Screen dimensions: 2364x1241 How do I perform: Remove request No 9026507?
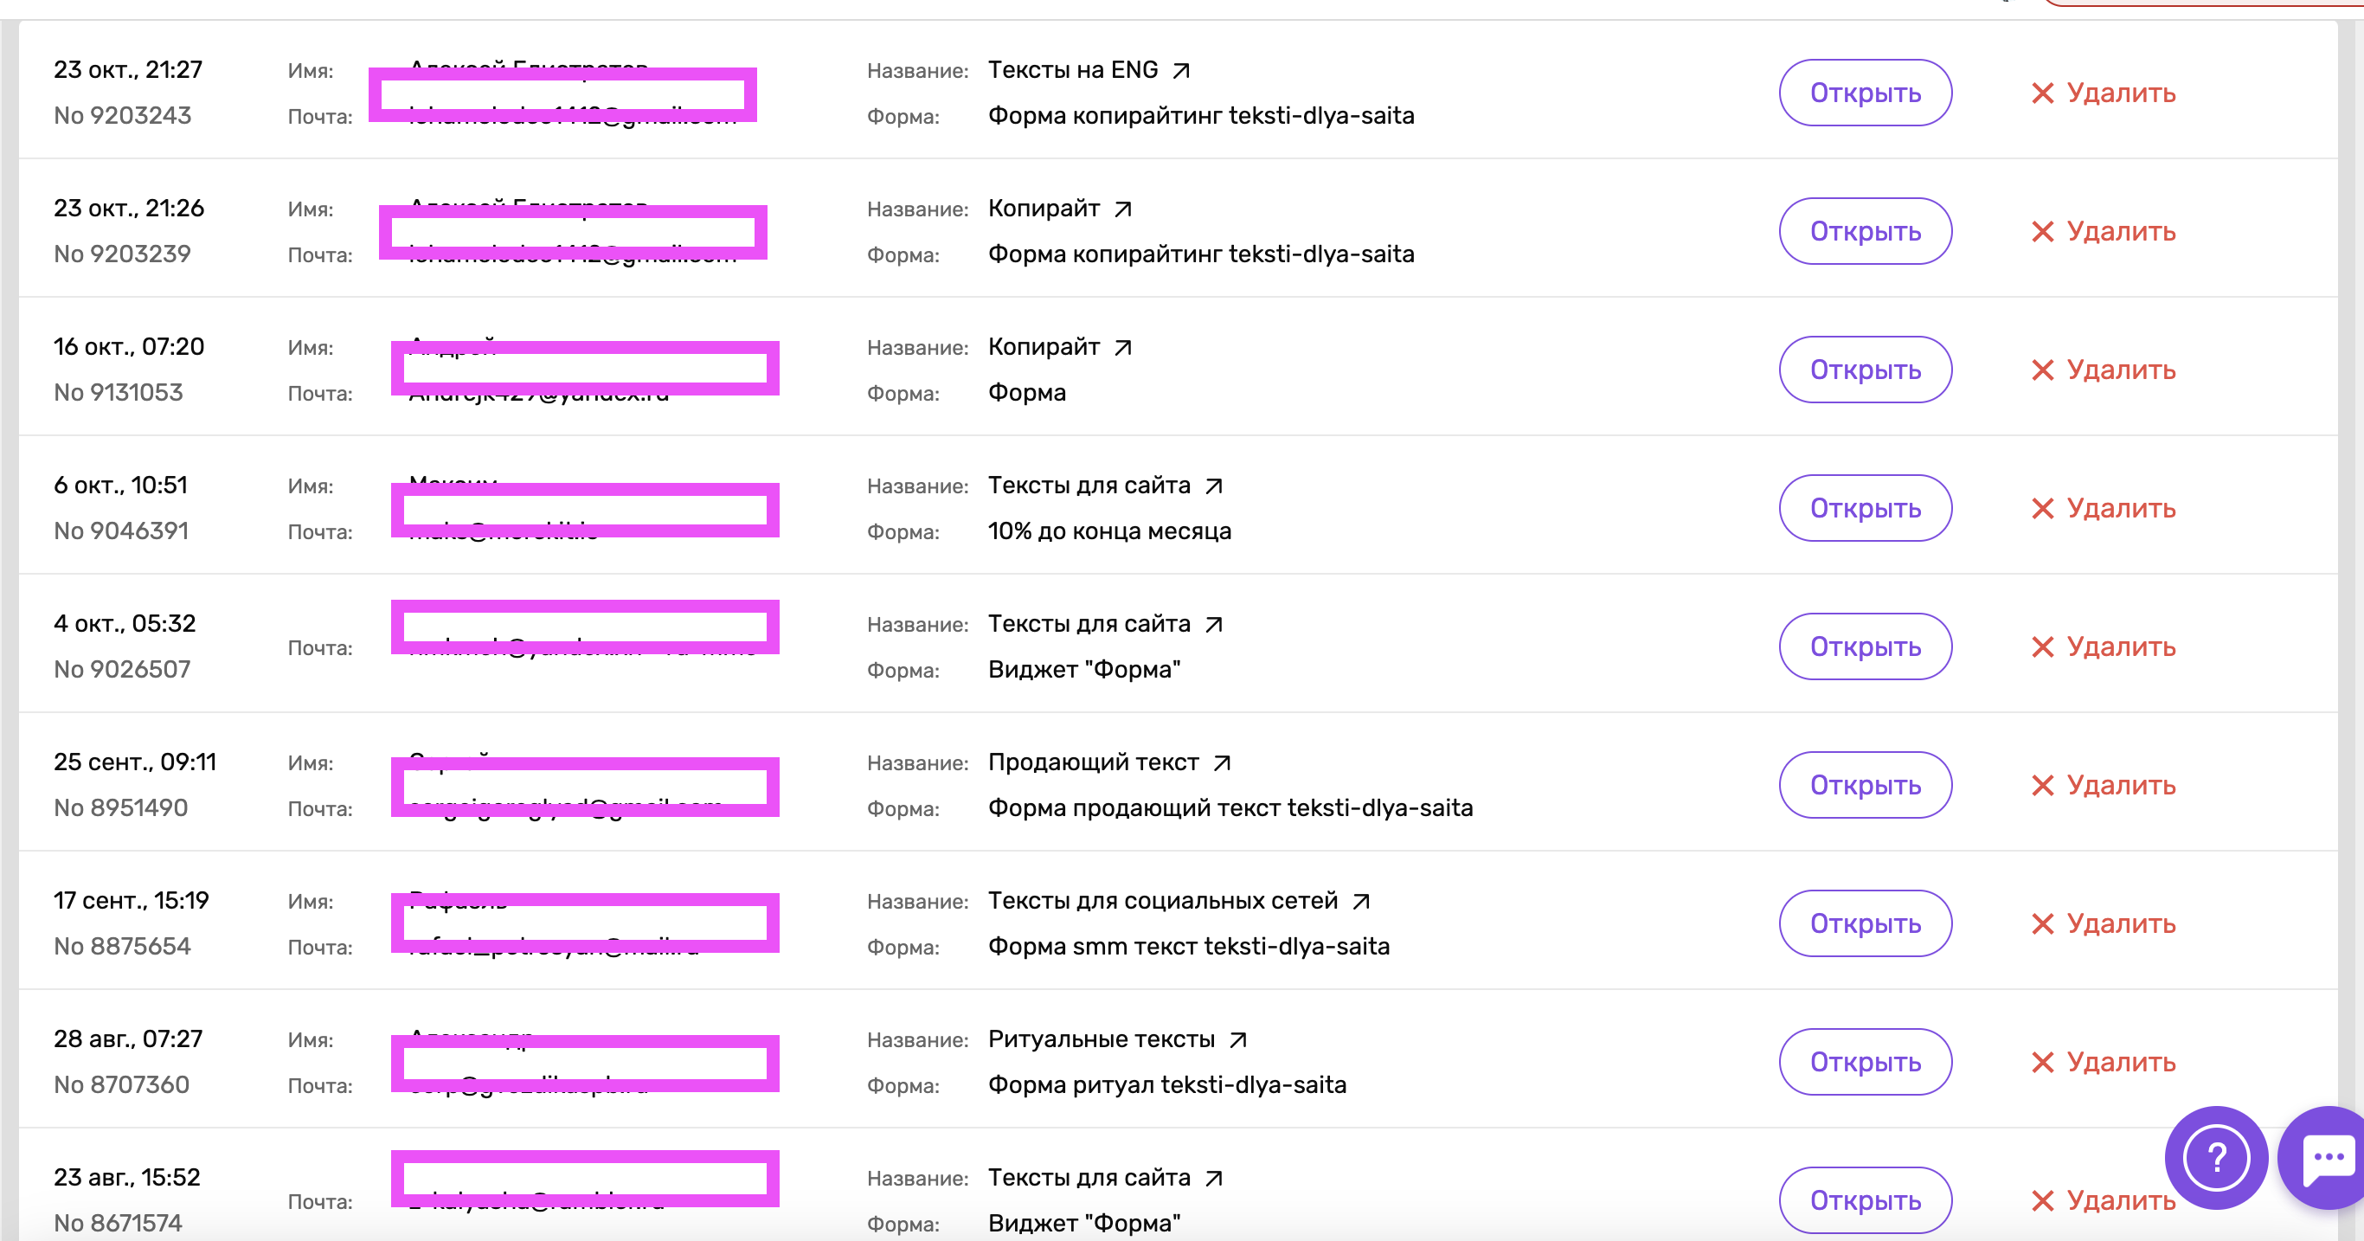coord(2103,647)
